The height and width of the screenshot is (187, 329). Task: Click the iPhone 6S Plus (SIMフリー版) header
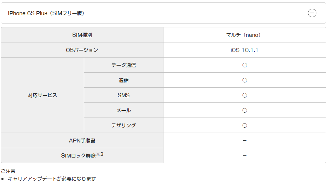[163, 13]
